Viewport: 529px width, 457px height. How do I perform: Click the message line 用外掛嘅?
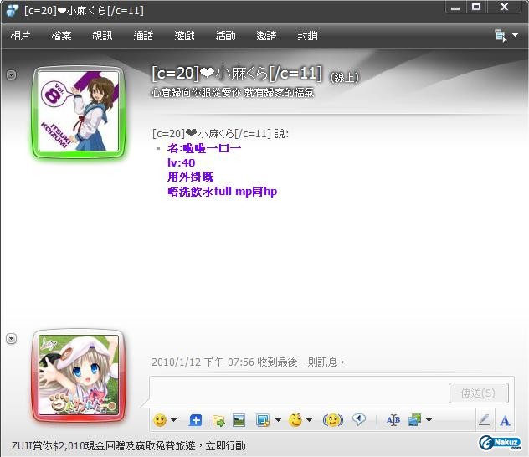[191, 177]
